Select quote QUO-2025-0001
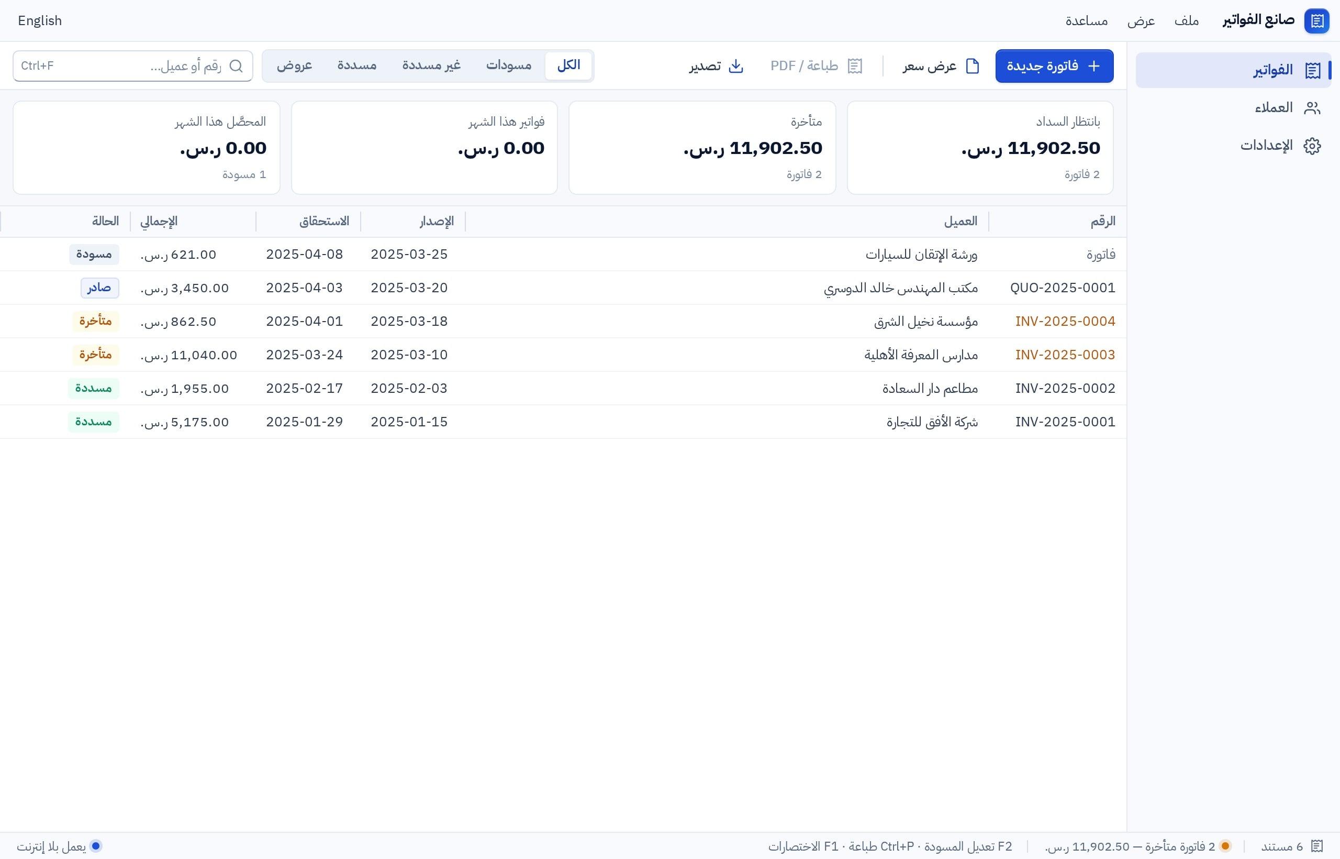Screen dimensions: 1340x859 [x=1063, y=288]
